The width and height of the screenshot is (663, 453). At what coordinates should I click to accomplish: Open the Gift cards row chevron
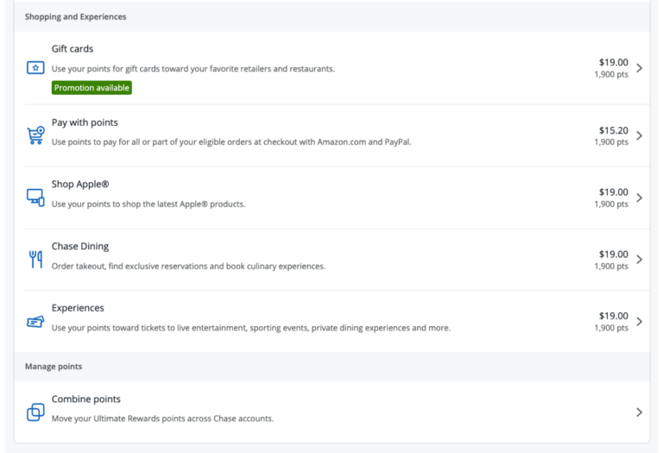click(x=640, y=68)
